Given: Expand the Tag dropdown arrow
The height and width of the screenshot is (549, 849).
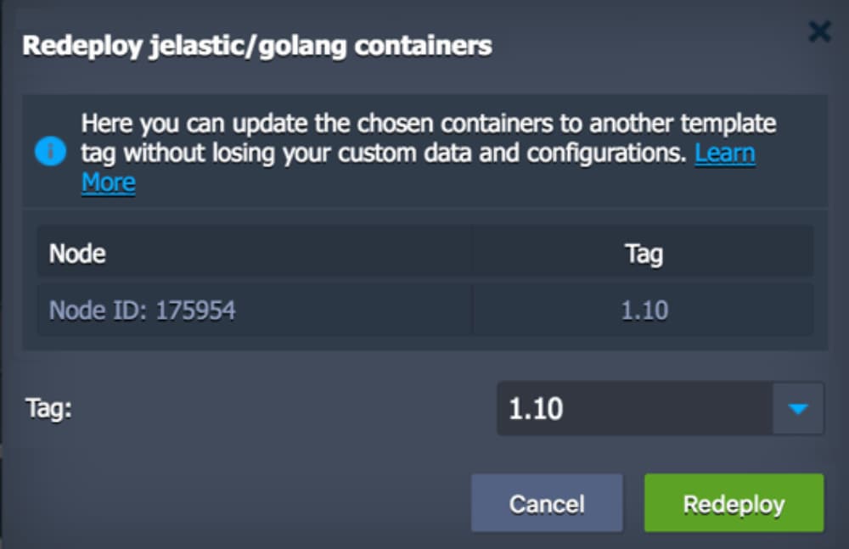Looking at the screenshot, I should coord(797,409).
